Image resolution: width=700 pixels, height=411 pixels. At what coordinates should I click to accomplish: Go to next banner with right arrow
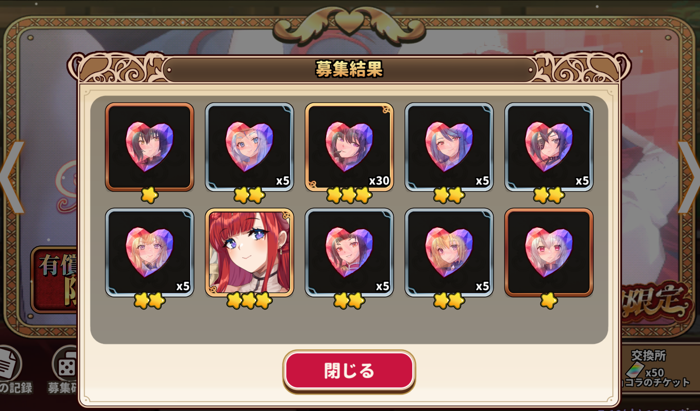coord(688,177)
